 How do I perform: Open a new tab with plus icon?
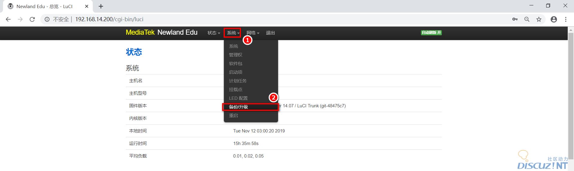101,6
